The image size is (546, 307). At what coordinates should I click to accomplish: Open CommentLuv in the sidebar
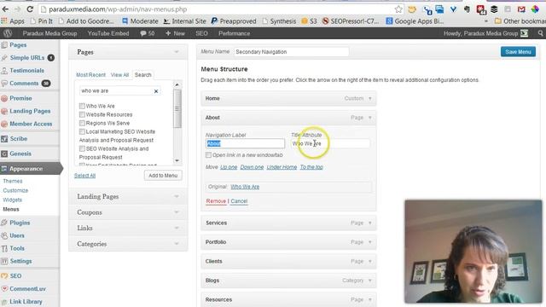coord(27,289)
